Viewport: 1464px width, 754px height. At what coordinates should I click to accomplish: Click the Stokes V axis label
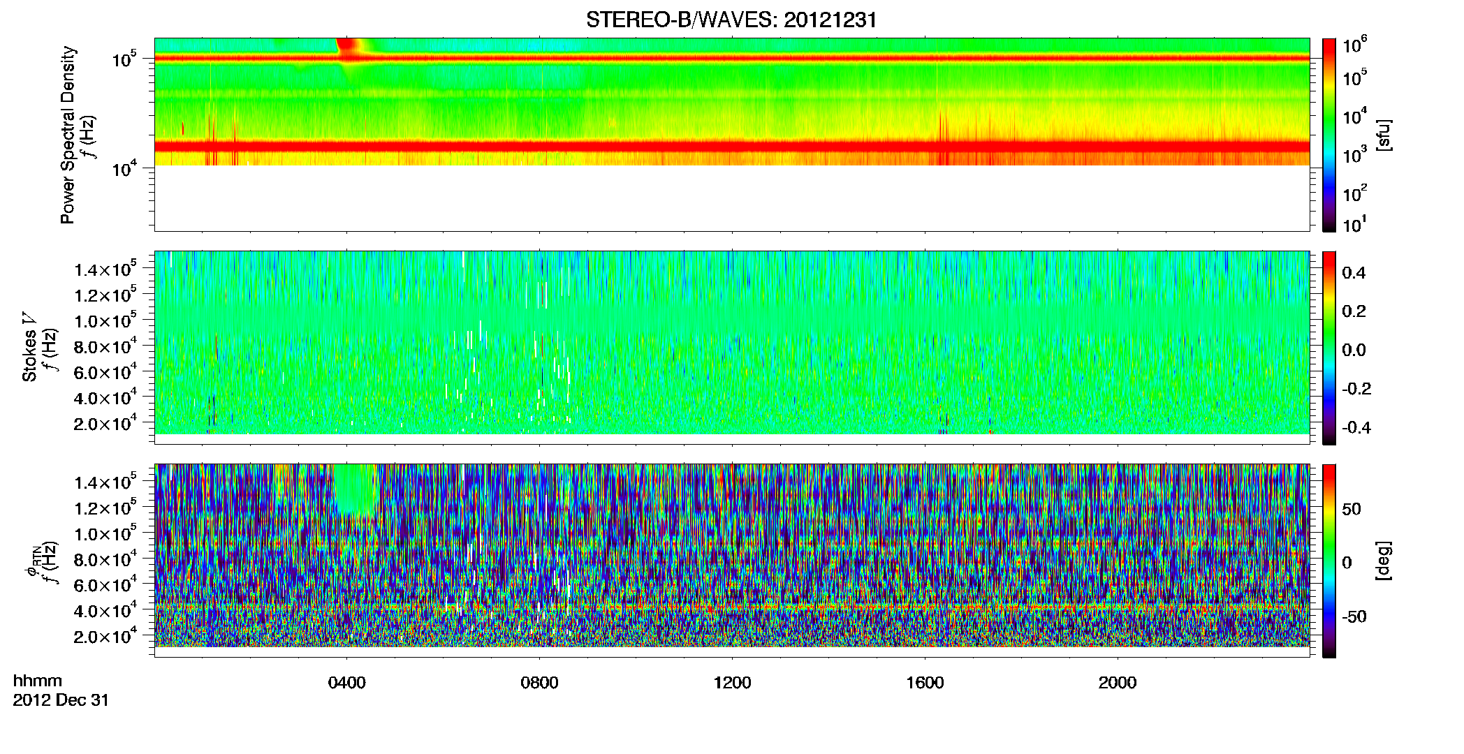pyautogui.click(x=29, y=347)
